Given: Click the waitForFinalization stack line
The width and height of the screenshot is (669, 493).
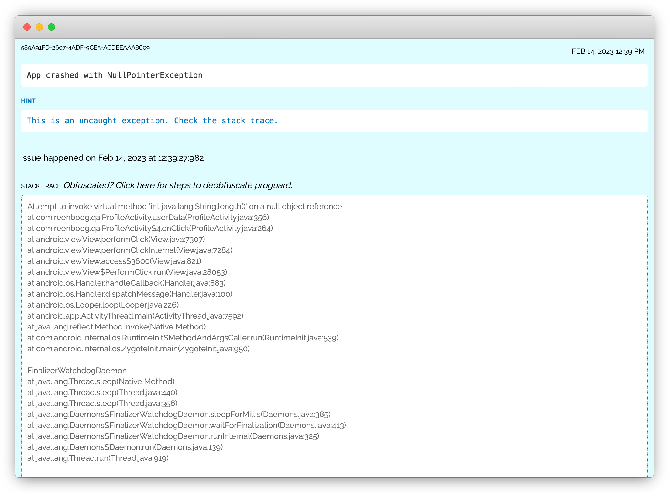Looking at the screenshot, I should point(187,425).
